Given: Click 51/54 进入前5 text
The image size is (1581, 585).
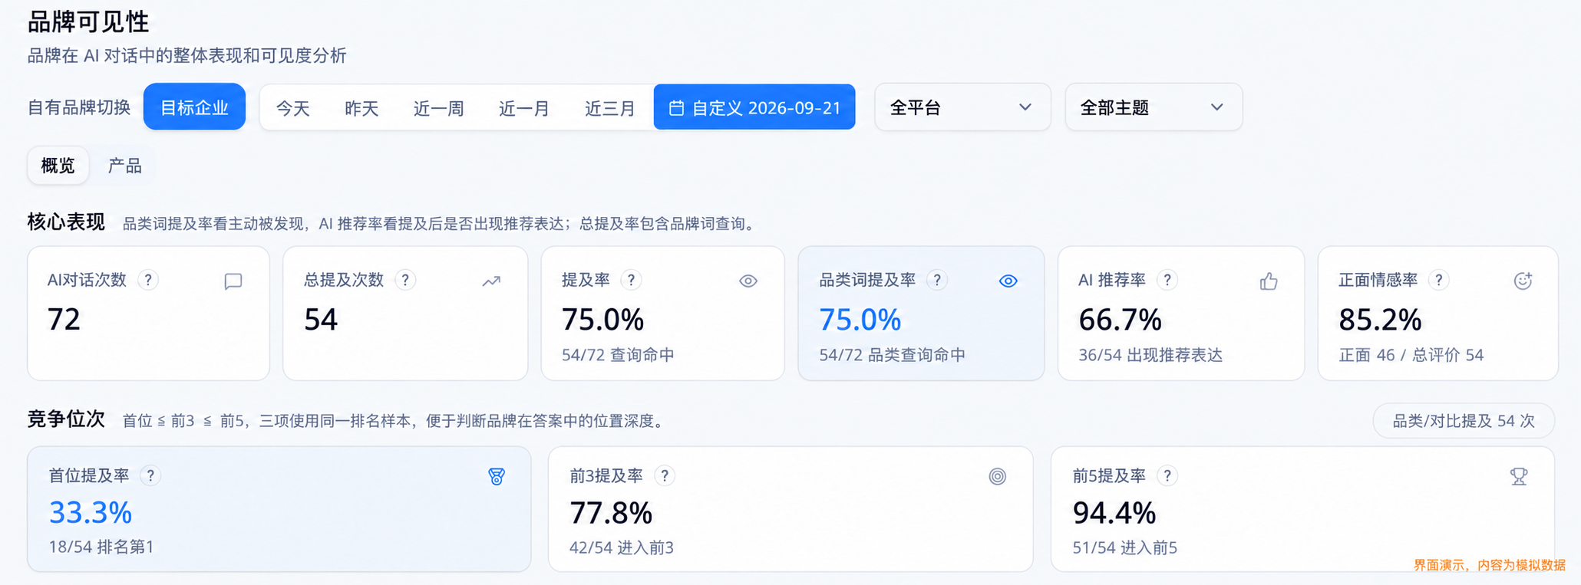Looking at the screenshot, I should coord(1125,547).
